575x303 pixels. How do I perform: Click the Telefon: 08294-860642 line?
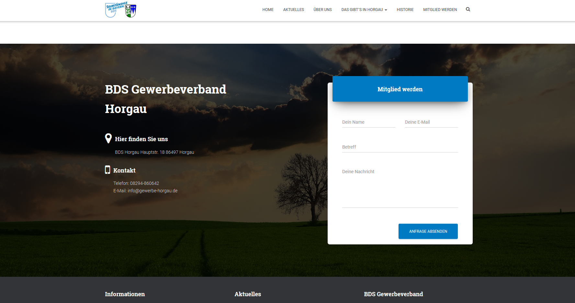(136, 183)
